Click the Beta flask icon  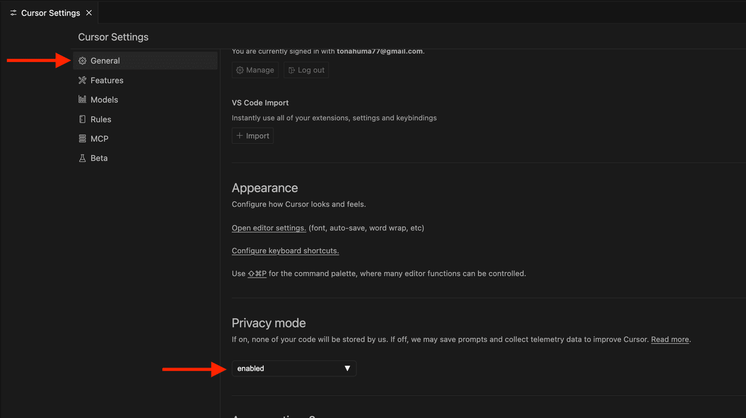82,158
